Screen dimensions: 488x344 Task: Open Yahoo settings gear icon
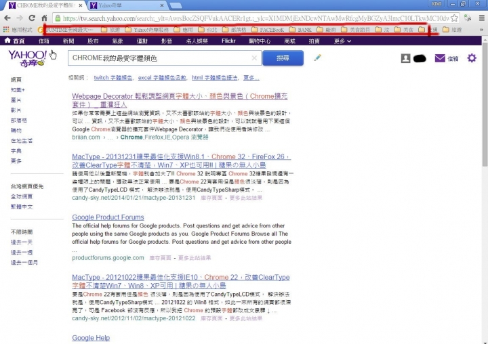point(472,58)
